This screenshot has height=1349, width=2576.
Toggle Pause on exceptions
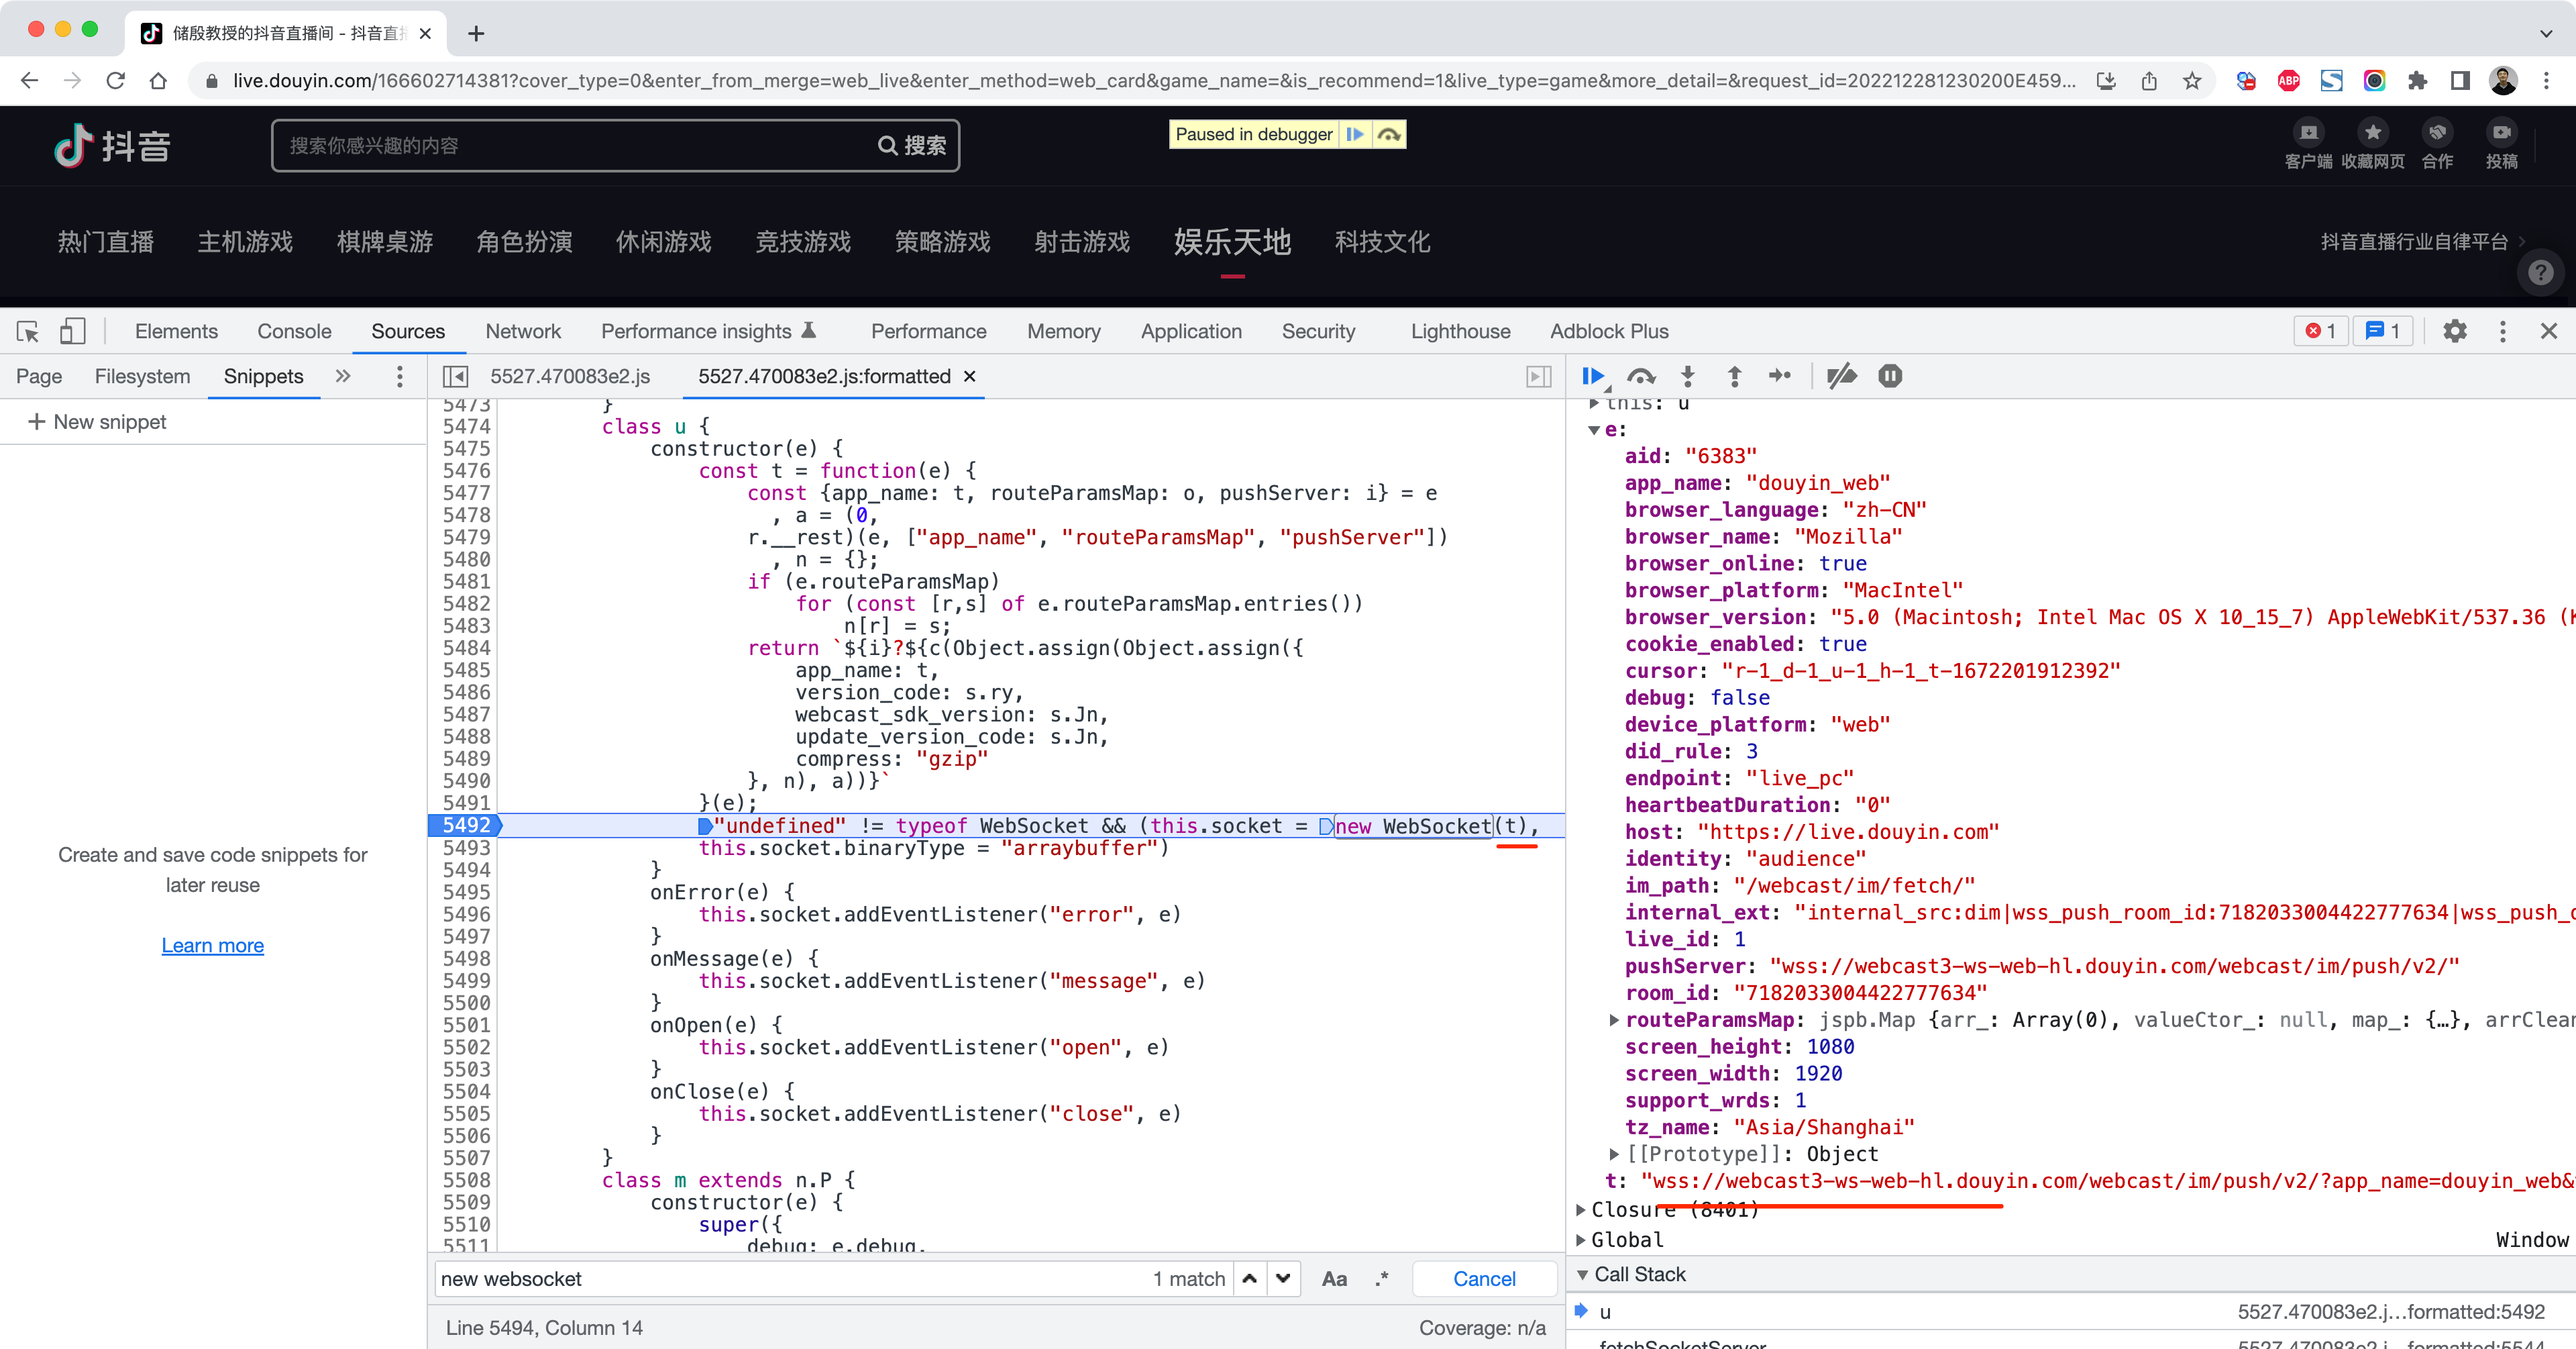point(1890,377)
